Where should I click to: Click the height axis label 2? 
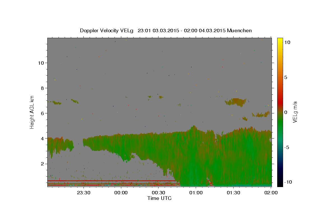pyautogui.click(x=43, y=164)
